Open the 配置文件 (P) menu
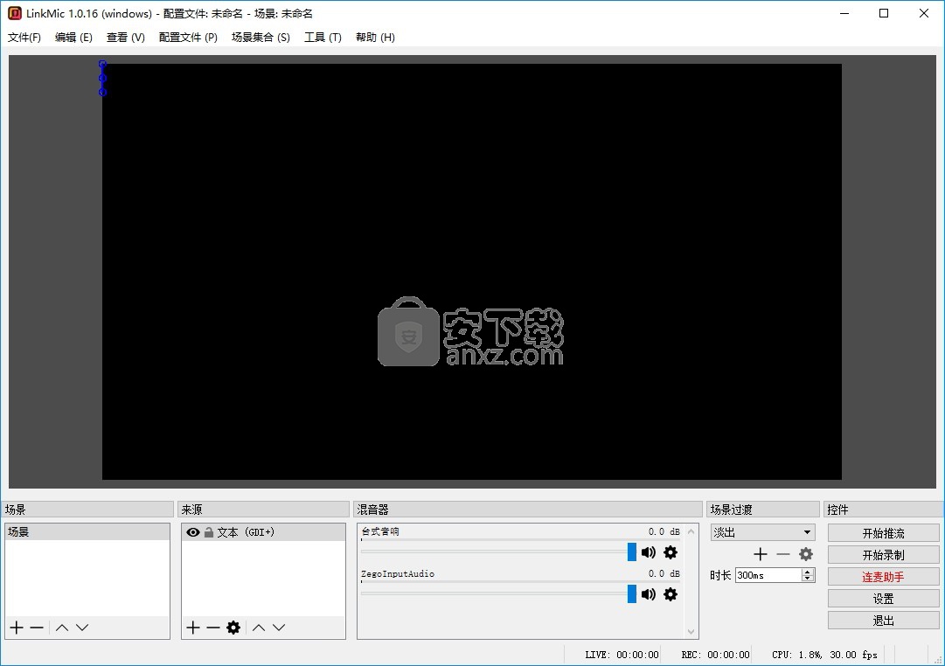The image size is (945, 666). 188,38
